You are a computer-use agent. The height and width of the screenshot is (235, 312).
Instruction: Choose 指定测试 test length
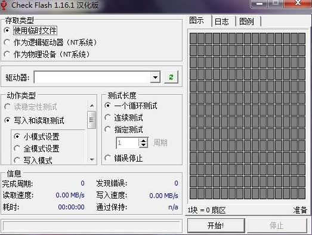(x=123, y=129)
